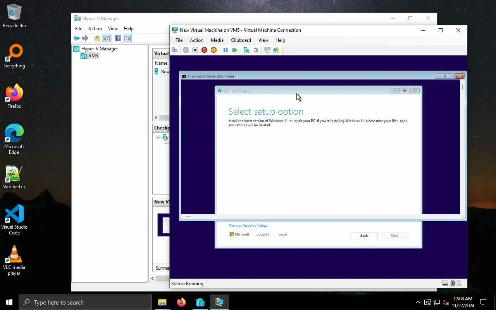Toggle the console tree pane icon

106,38
